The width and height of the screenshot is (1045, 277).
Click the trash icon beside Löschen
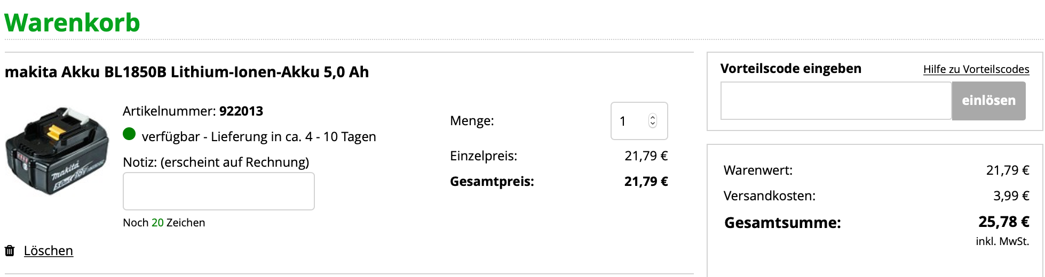tap(10, 250)
